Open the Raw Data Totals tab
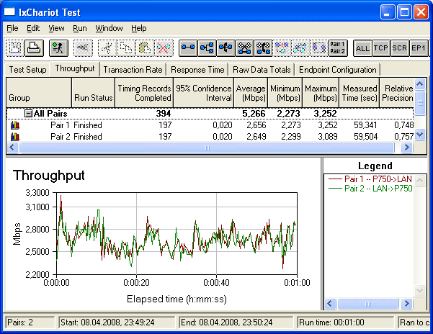 pos(260,70)
